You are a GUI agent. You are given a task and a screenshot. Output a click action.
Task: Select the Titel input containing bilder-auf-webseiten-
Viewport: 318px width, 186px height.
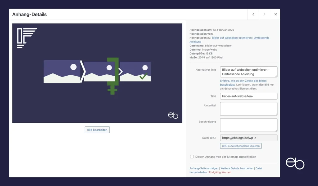(248, 96)
